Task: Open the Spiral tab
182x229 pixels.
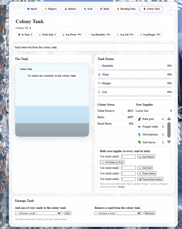Action: pyautogui.click(x=32, y=9)
